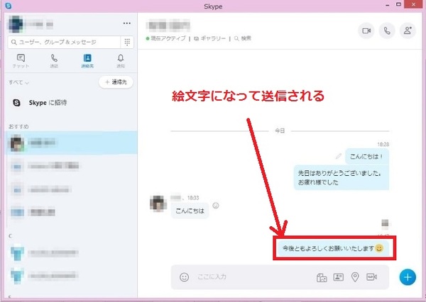Record a video message
This screenshot has height=302, width=426.
pyautogui.click(x=371, y=277)
